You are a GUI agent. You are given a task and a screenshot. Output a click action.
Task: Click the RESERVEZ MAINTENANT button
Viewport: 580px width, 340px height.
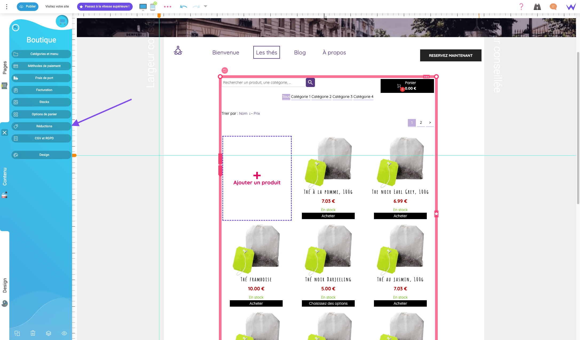tap(451, 55)
